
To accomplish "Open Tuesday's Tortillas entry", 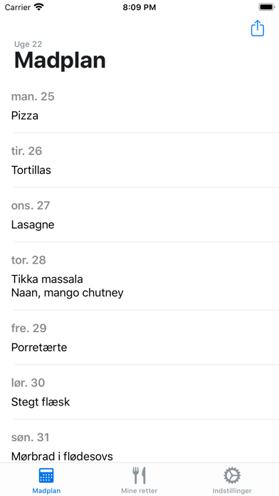I will [139, 160].
